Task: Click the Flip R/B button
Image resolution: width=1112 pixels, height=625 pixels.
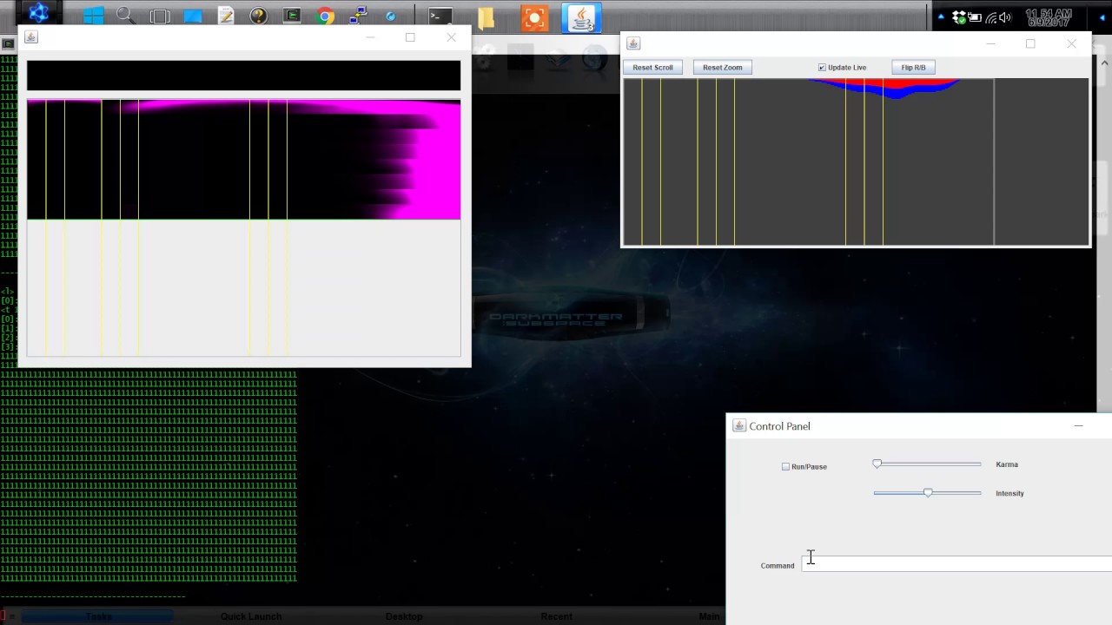Action: click(913, 68)
